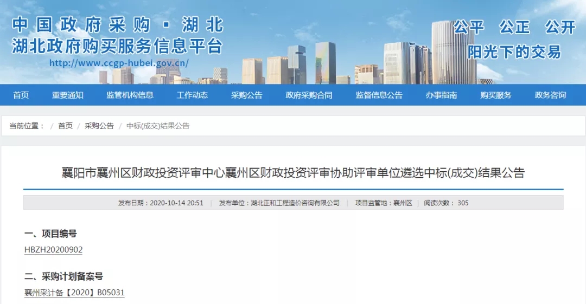Click the site URL http://www.ccgp-hubei.gov.cn/

(x=119, y=63)
